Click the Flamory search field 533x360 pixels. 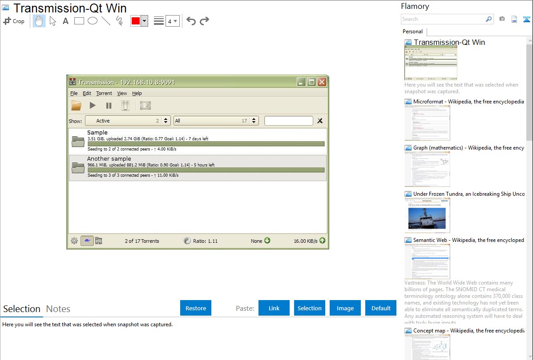pos(443,19)
